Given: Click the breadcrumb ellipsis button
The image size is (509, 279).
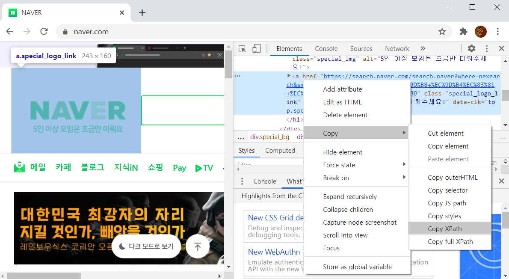Looking at the screenshot, I should pos(240,137).
